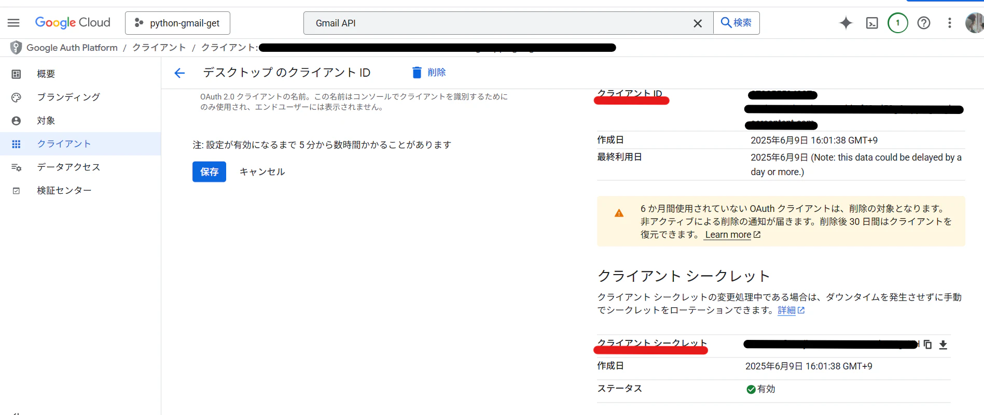Viewport: 984px width, 415px height.
Task: Go to the Google Cloud home logo
Action: 73,23
